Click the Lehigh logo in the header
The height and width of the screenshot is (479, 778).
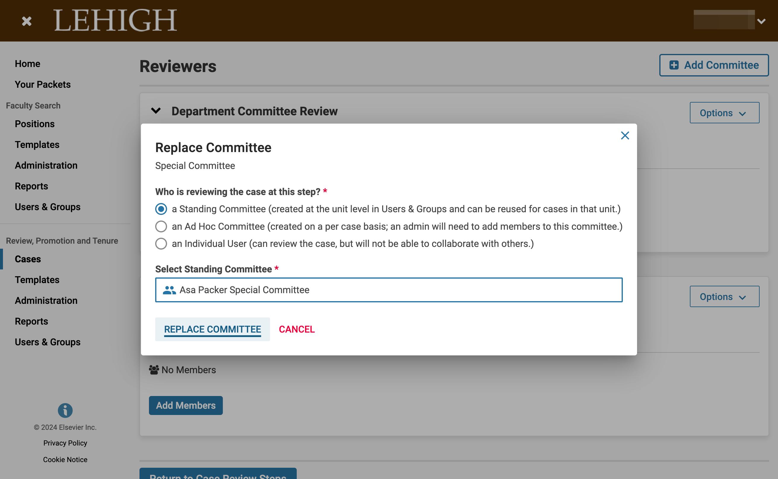pyautogui.click(x=115, y=20)
